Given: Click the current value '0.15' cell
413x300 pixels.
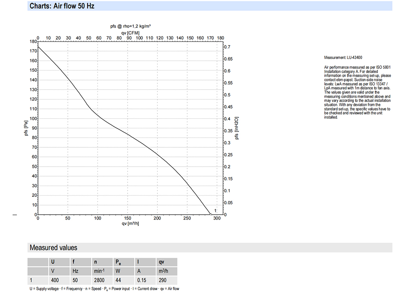Looking at the screenshot, I should coord(145,280).
